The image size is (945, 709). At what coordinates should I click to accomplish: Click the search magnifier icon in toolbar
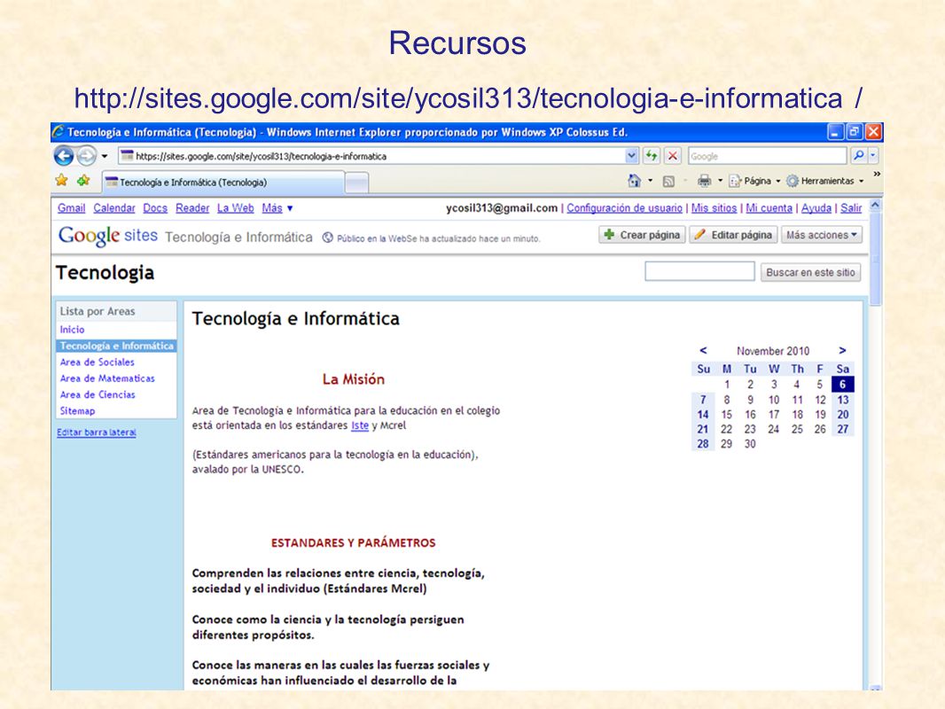tap(858, 156)
